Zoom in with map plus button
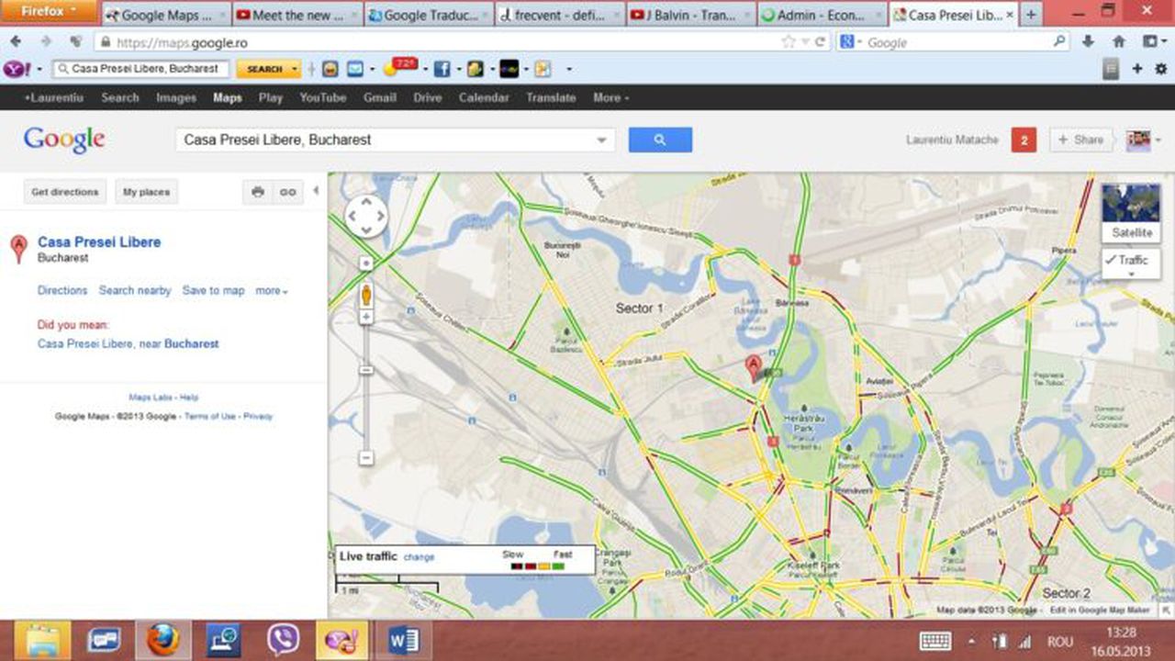 [x=366, y=317]
